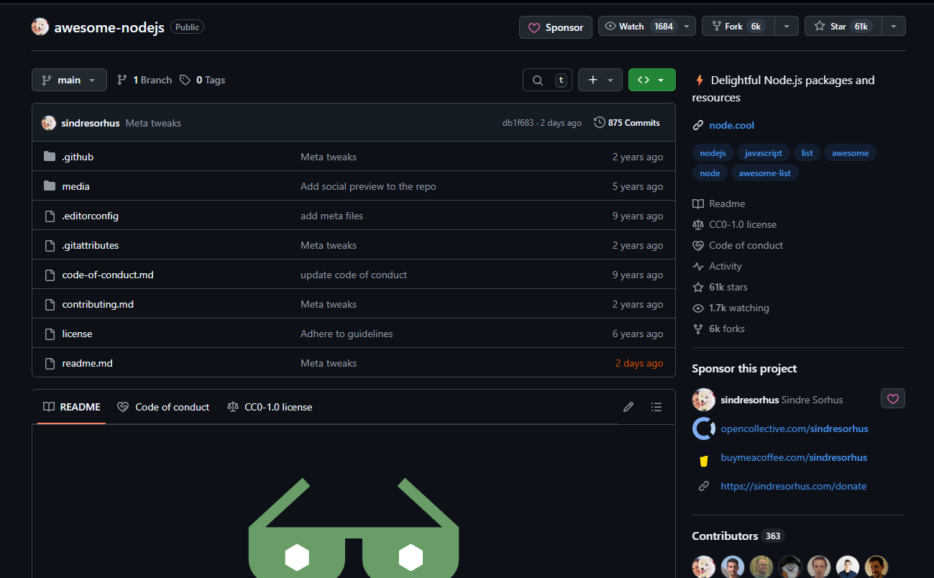This screenshot has width=934, height=578.
Task: Open commit 'Adhere to guidelines'
Action: (x=347, y=334)
